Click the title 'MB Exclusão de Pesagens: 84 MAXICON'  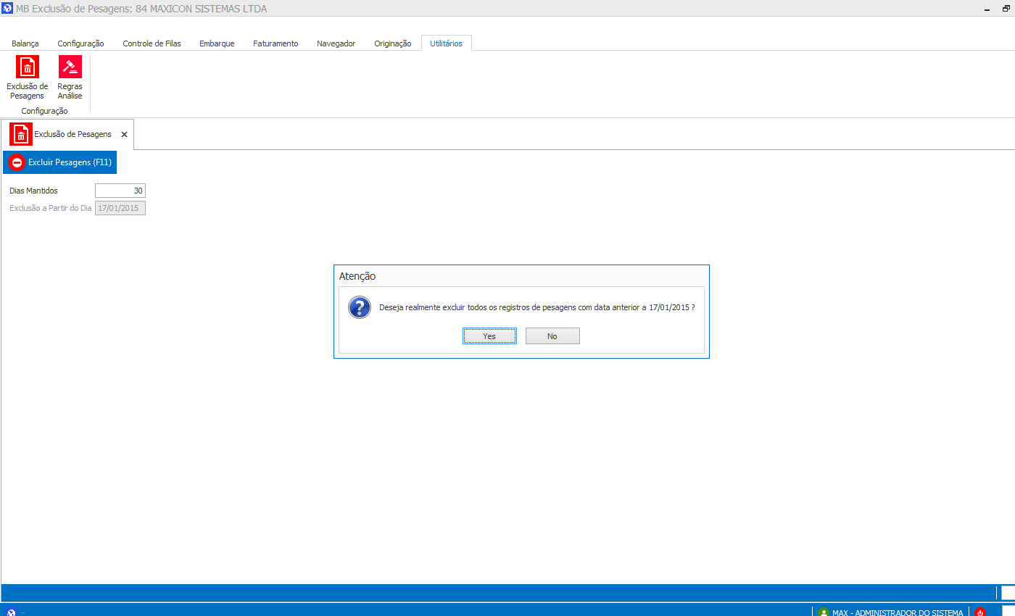pyautogui.click(x=141, y=9)
